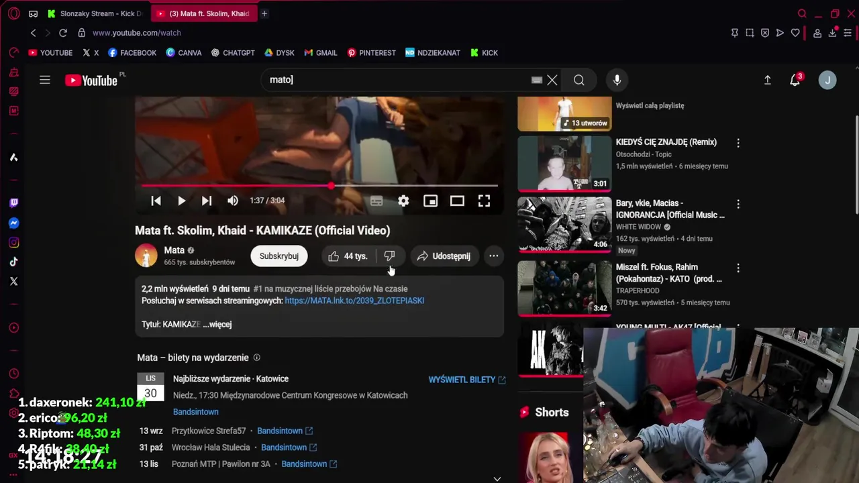The width and height of the screenshot is (859, 483).
Task: Go to YouTube home via logo
Action: coord(92,80)
